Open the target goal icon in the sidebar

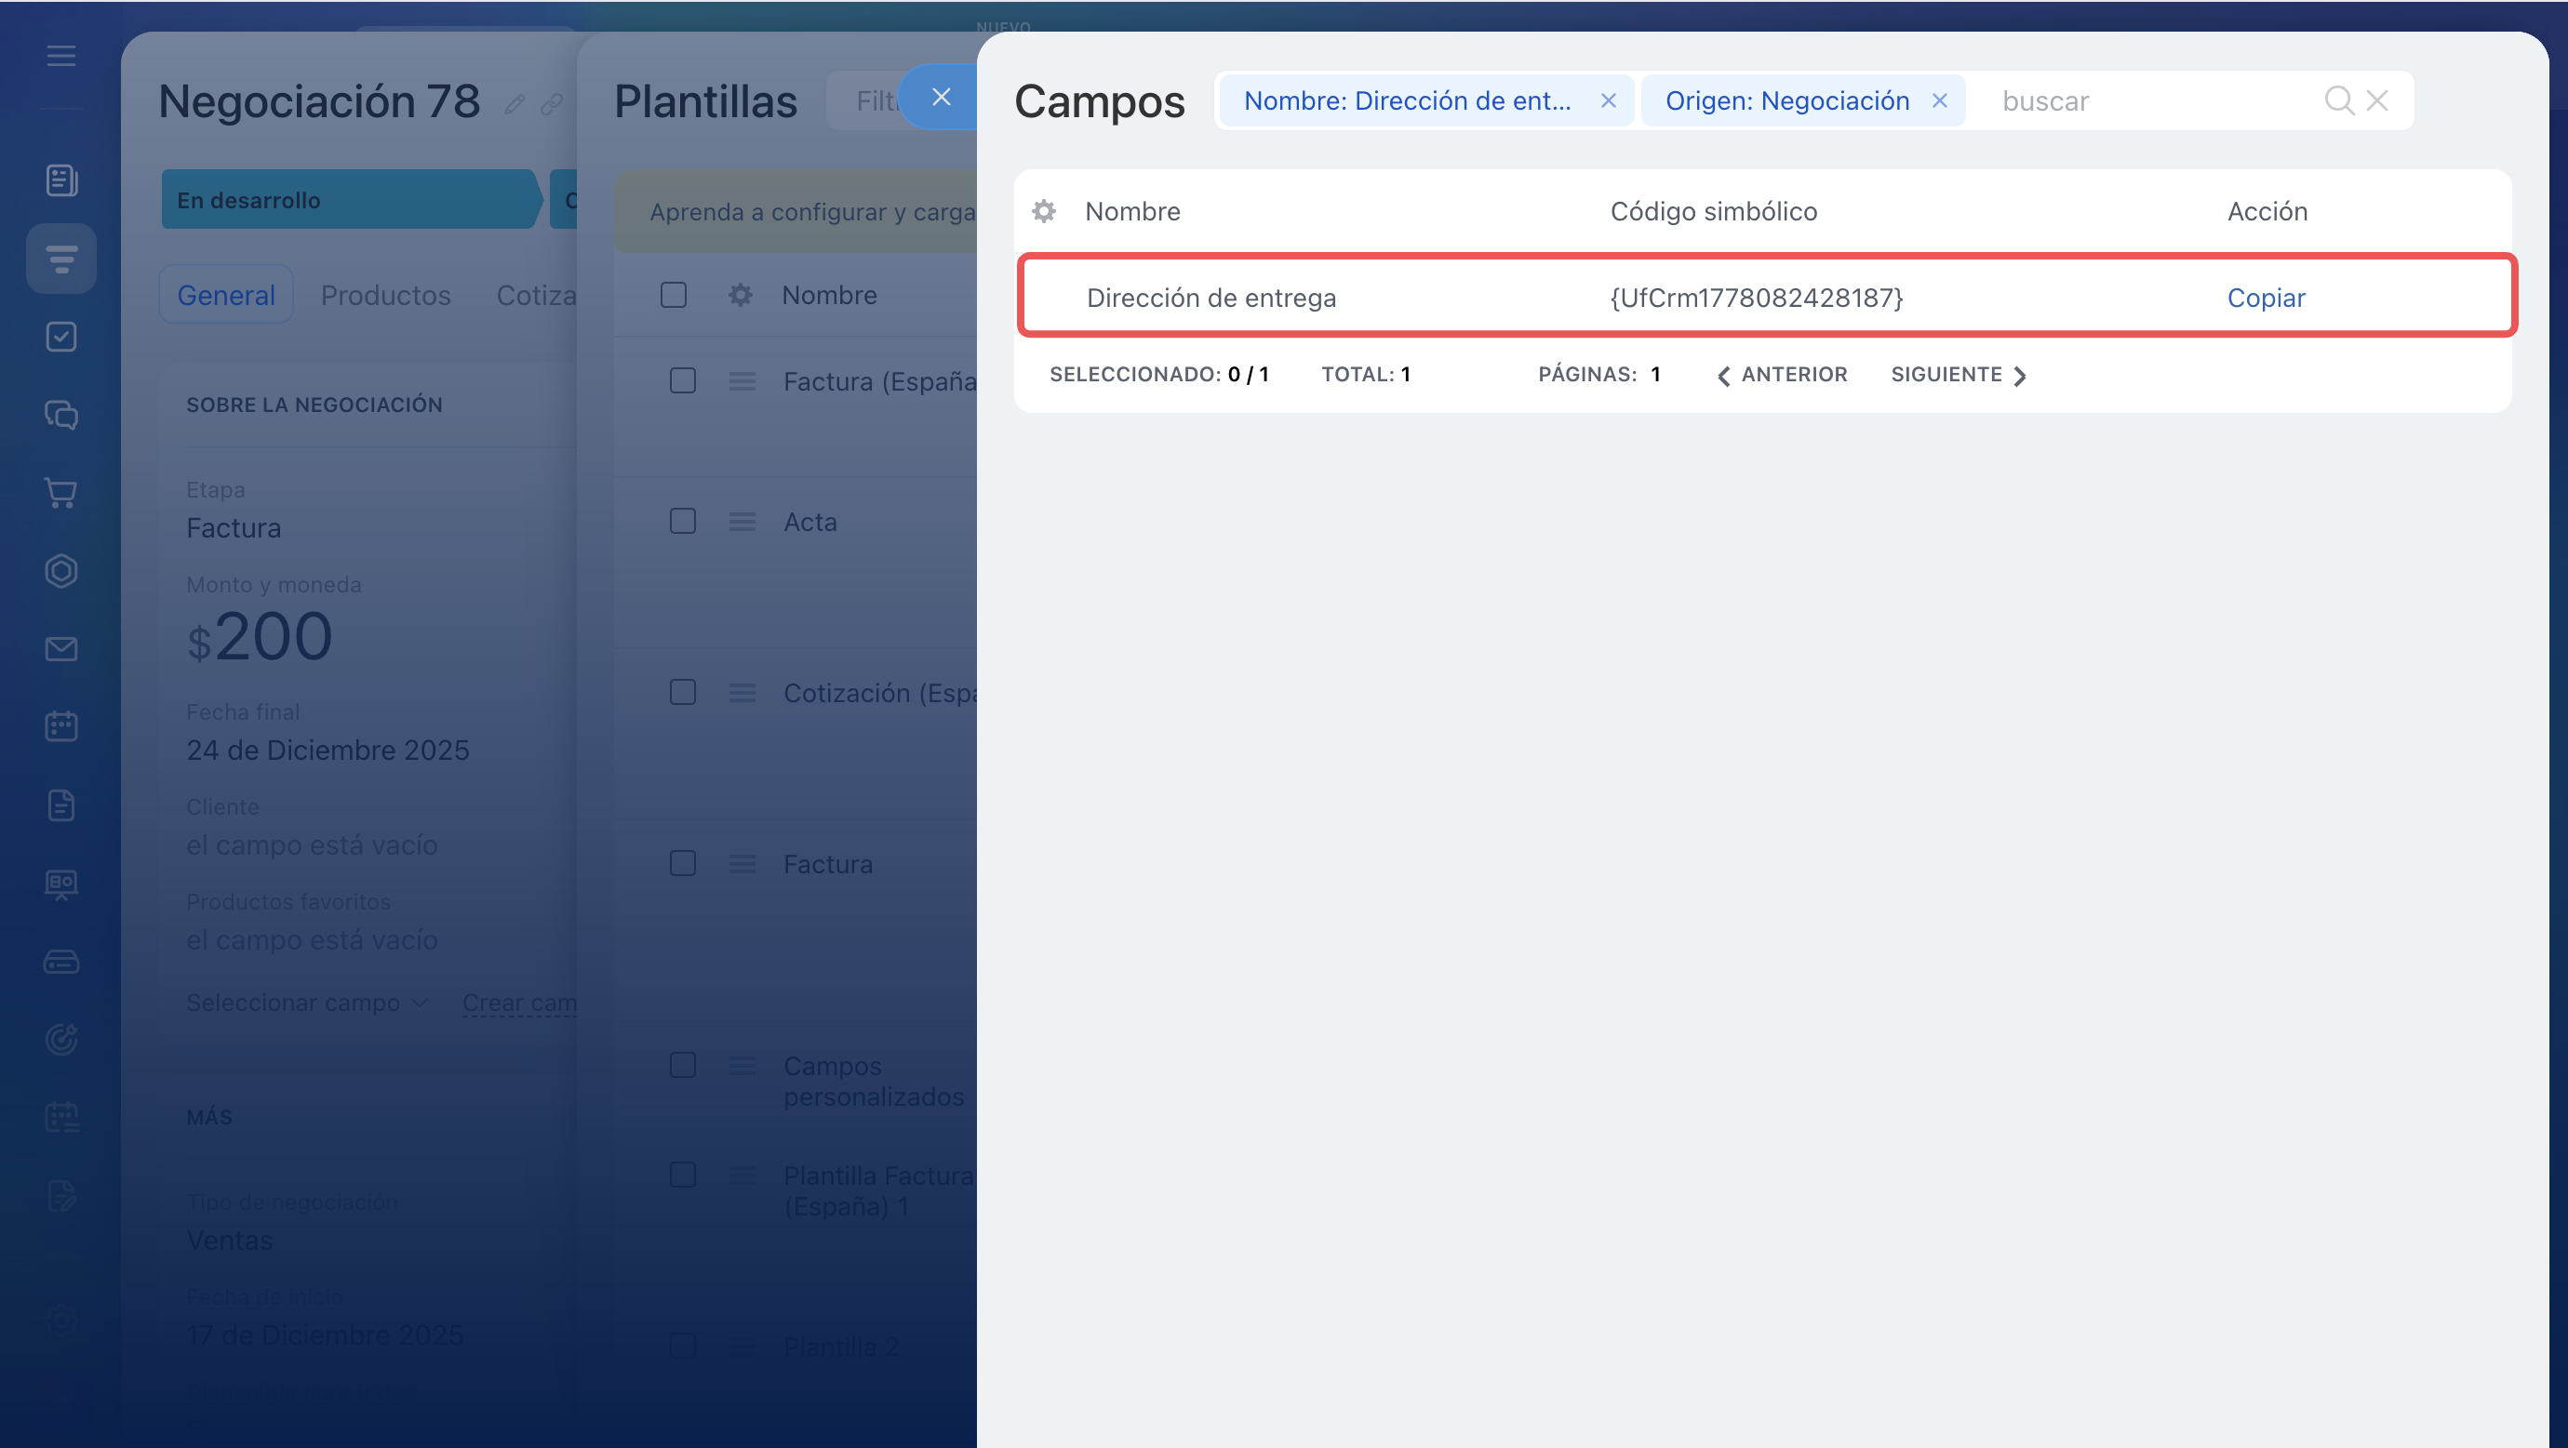coord(60,1040)
